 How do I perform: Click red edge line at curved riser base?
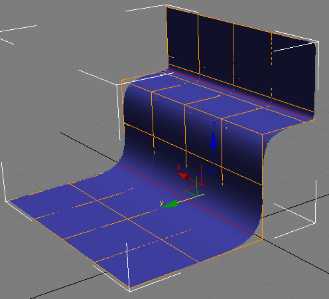point(186,199)
